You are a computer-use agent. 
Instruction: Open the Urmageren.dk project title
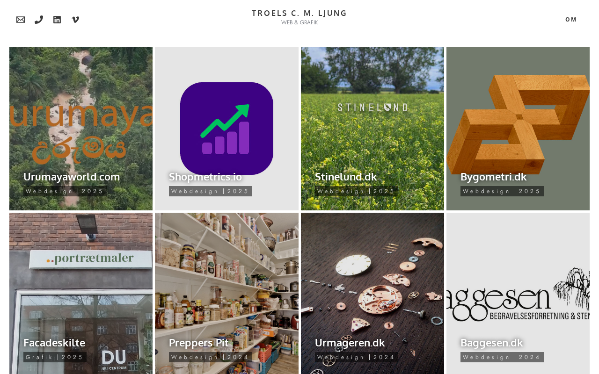[x=350, y=343]
